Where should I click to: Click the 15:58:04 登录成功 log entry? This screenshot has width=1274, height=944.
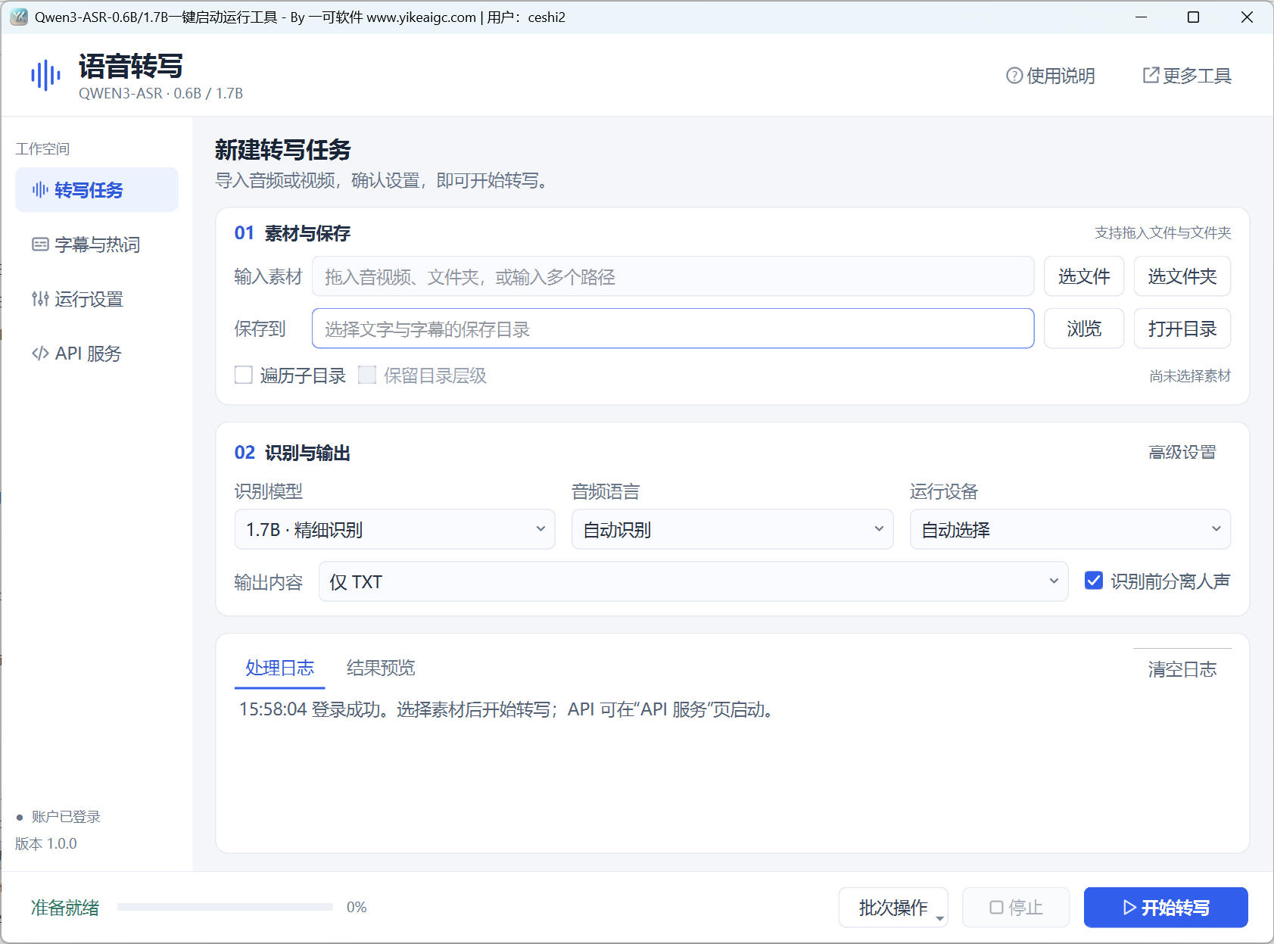(506, 709)
